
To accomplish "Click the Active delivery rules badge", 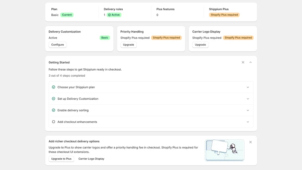I will (114, 15).
